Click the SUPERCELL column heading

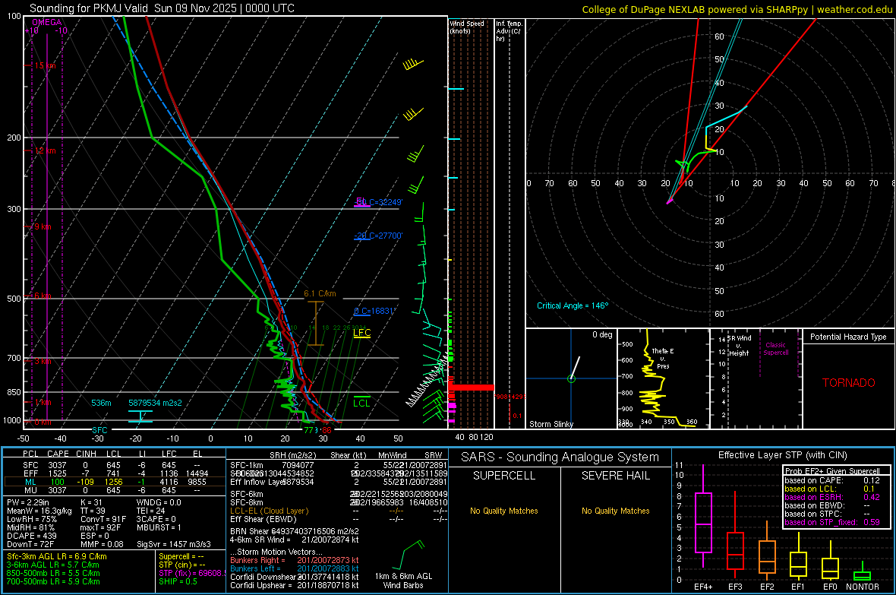[504, 476]
